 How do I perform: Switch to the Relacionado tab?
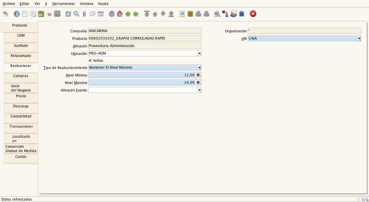pos(21,57)
